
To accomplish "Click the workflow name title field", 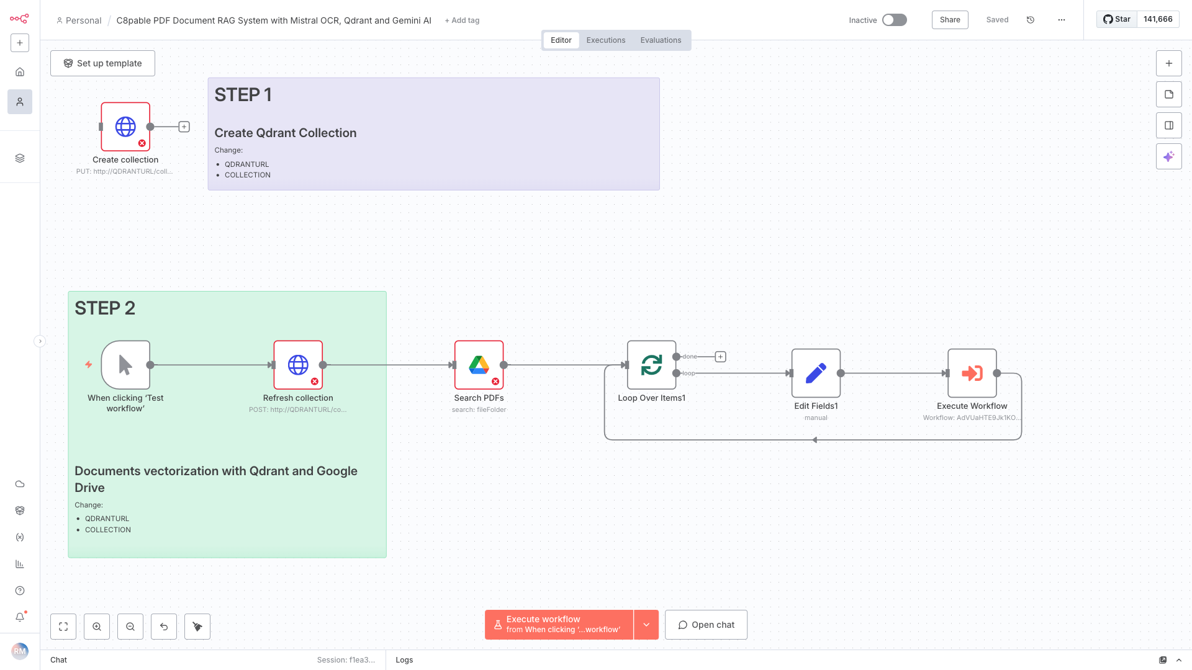I will pos(274,20).
